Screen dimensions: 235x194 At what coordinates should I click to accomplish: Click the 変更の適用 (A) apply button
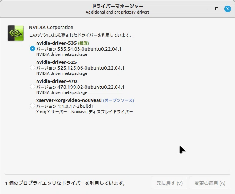point(210,183)
